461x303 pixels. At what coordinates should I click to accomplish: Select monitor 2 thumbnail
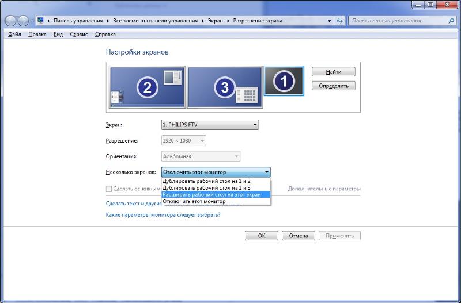click(x=148, y=87)
